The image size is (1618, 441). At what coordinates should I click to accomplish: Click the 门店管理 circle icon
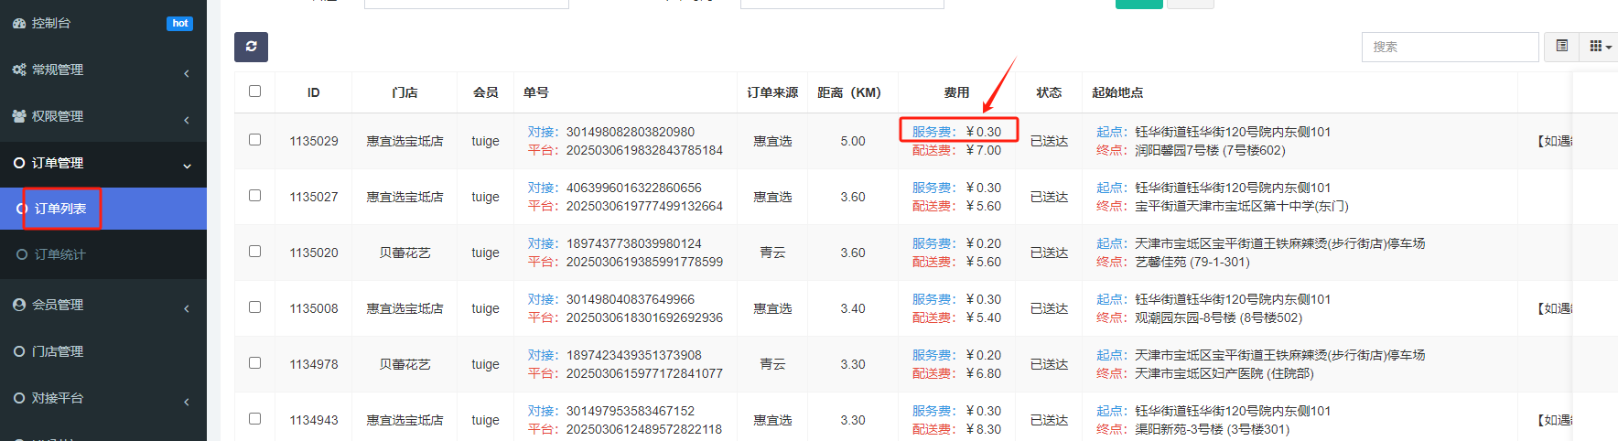(x=19, y=351)
